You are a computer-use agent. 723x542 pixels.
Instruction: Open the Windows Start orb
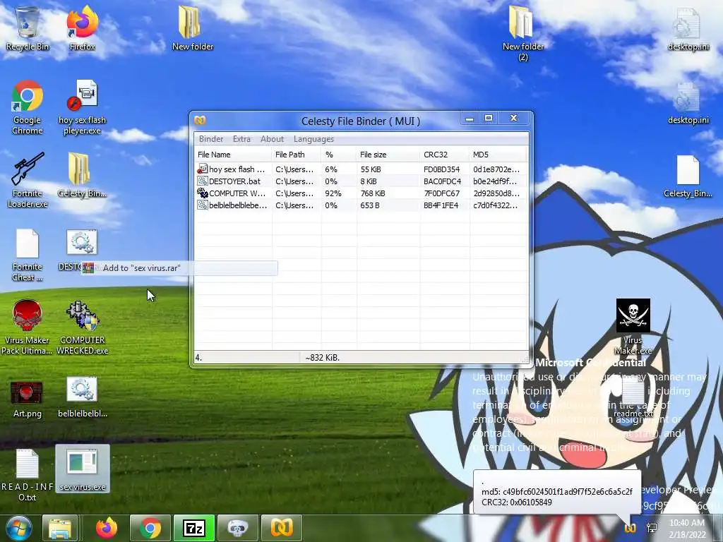click(18, 528)
